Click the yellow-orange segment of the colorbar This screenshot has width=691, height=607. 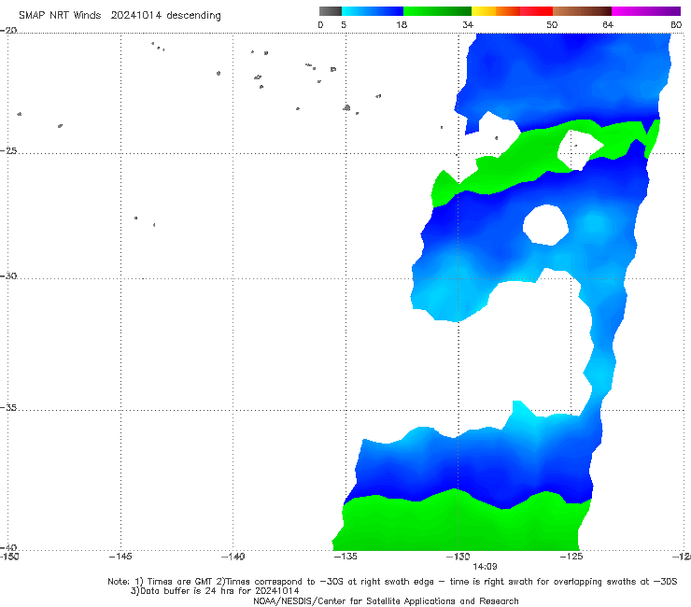(496, 11)
